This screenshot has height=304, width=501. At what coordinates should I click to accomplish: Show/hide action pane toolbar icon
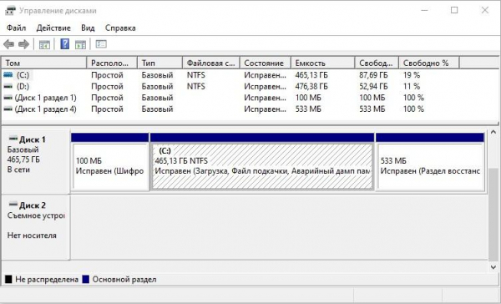pyautogui.click(x=80, y=44)
